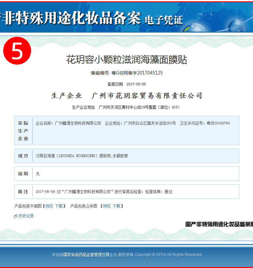Select remark date 2017-06-08
The width and height of the screenshot is (253, 268).
point(45,192)
